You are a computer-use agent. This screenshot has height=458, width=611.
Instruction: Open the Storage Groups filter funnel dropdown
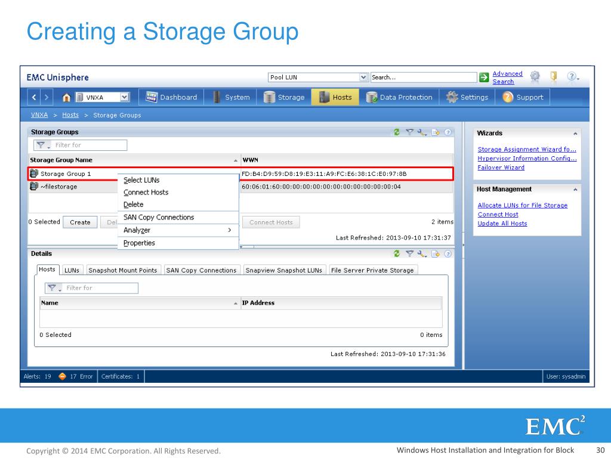coord(43,146)
